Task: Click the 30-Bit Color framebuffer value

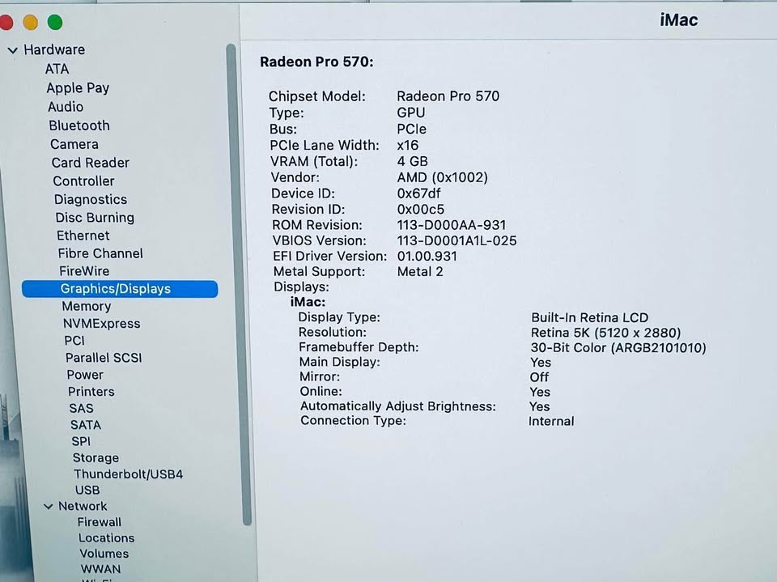Action: click(x=618, y=348)
